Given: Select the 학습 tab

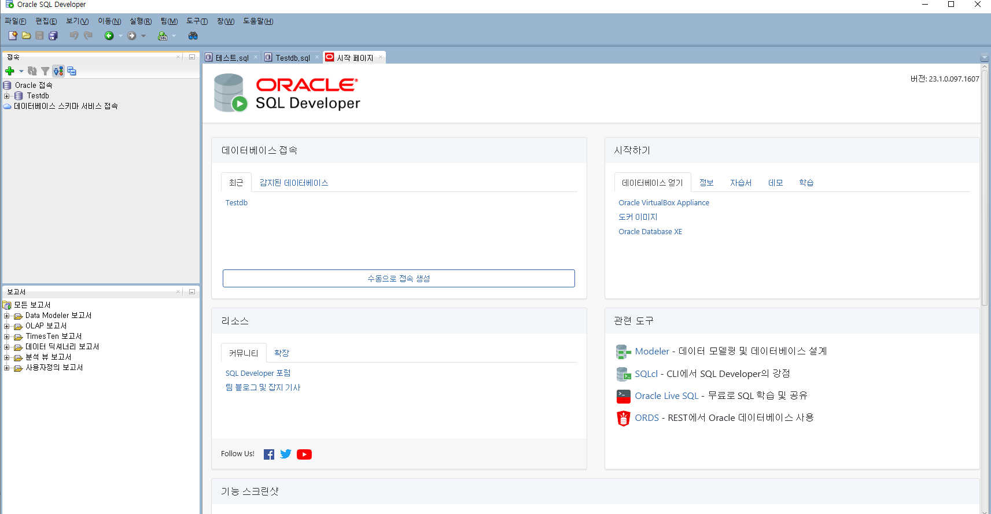Looking at the screenshot, I should (x=806, y=183).
